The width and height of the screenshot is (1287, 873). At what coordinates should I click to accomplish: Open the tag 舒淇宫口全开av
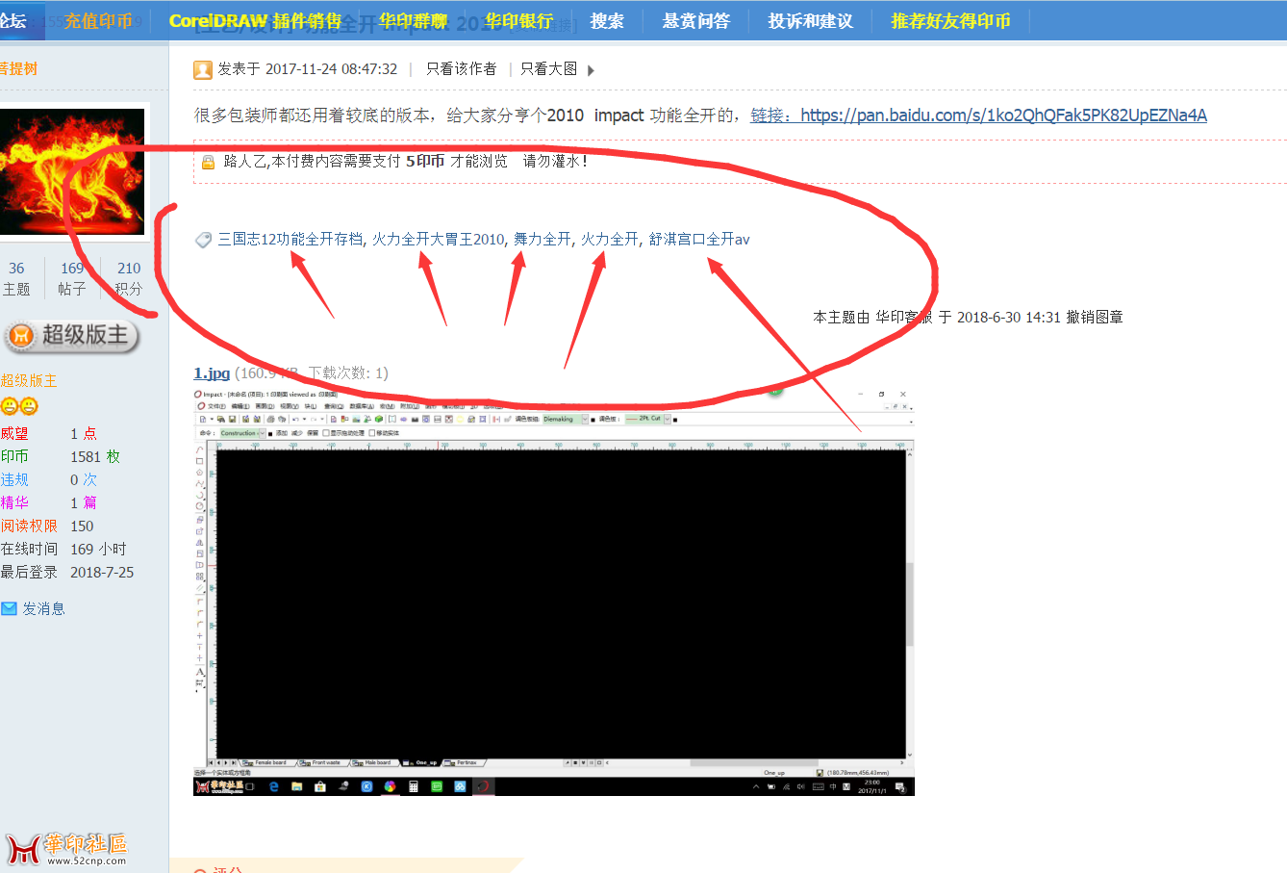coord(699,240)
